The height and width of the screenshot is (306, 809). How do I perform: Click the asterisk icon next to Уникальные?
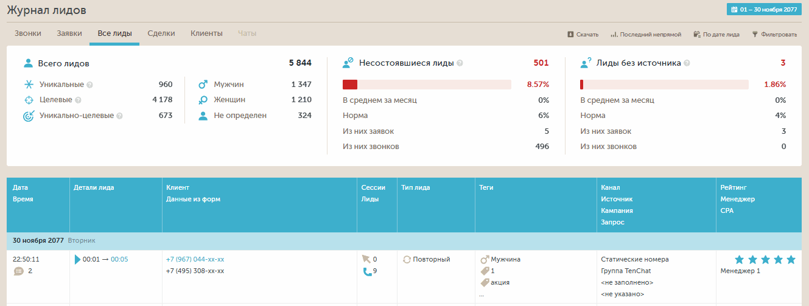(28, 85)
